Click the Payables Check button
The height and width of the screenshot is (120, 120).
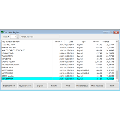pos(25,86)
